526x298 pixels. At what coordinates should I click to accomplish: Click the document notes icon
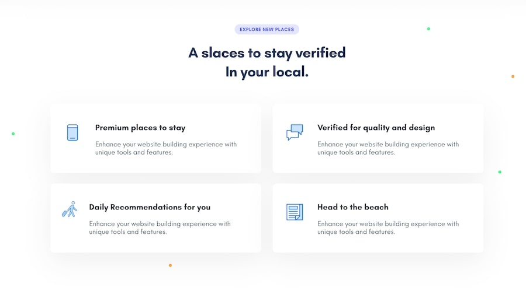(295, 212)
